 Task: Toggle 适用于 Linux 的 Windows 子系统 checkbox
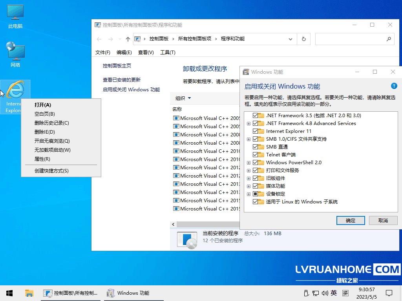[256, 202]
